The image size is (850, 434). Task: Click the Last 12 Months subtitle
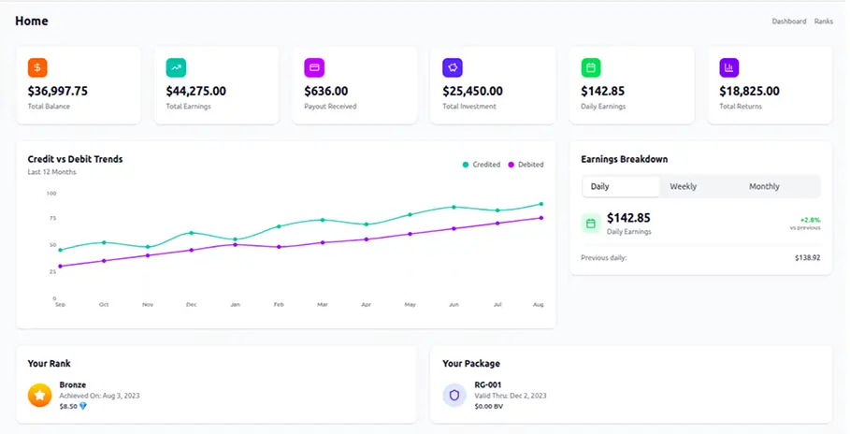pyautogui.click(x=52, y=172)
